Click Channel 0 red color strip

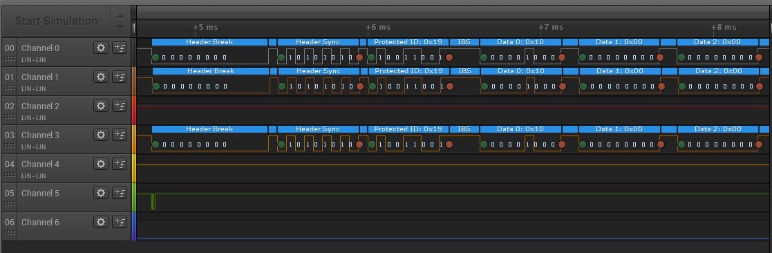point(133,52)
